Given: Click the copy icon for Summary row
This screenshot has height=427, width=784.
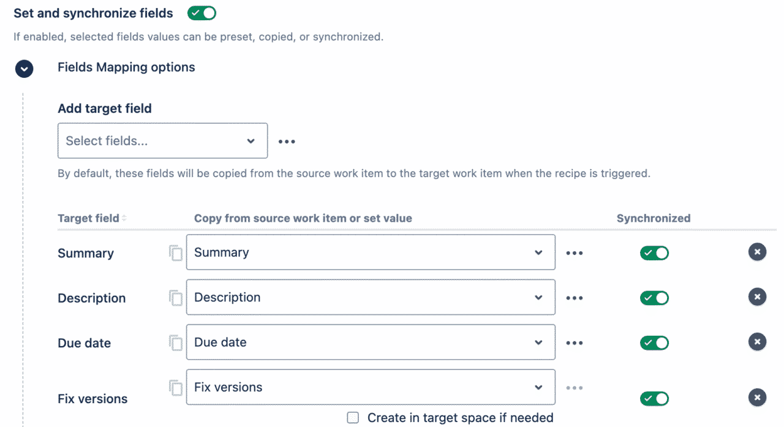Looking at the screenshot, I should [176, 252].
